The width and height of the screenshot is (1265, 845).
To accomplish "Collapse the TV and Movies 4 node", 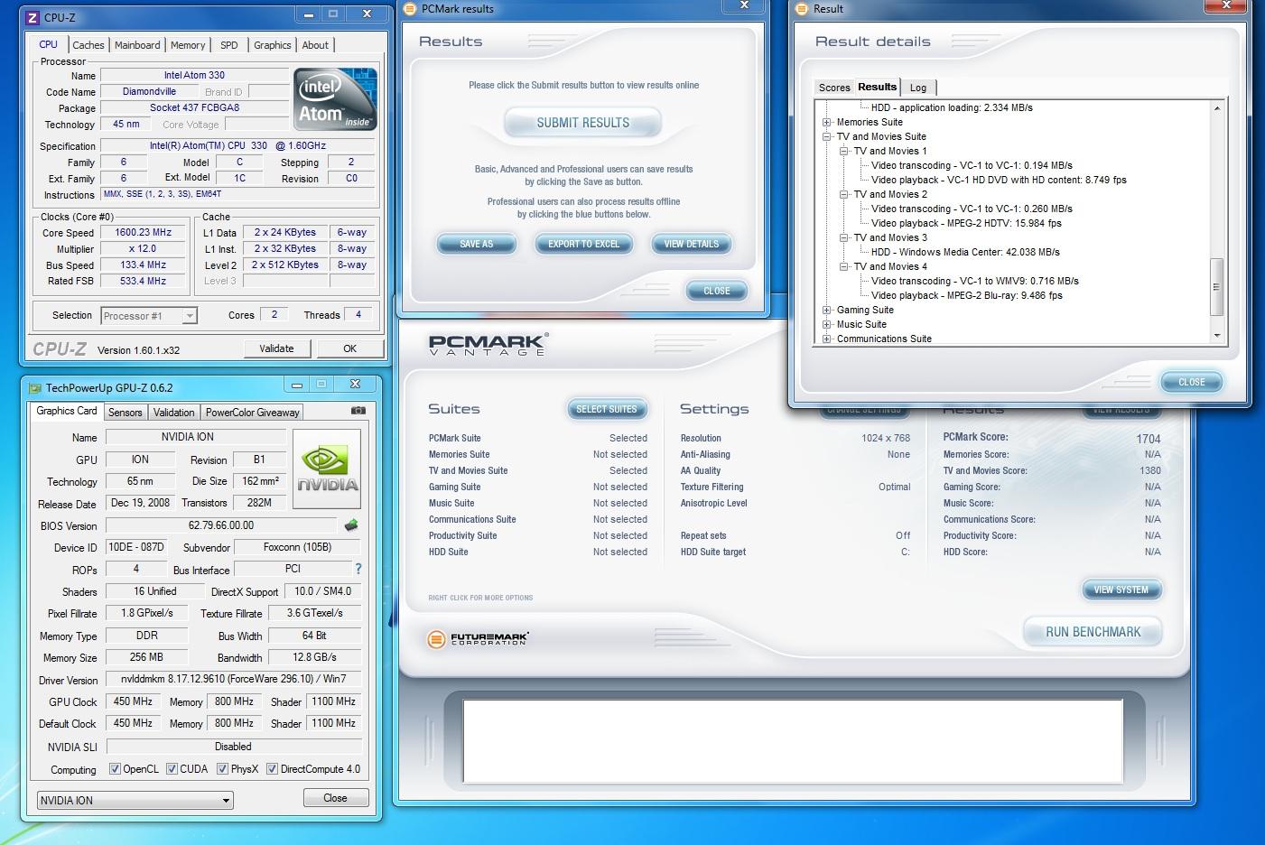I will (843, 266).
